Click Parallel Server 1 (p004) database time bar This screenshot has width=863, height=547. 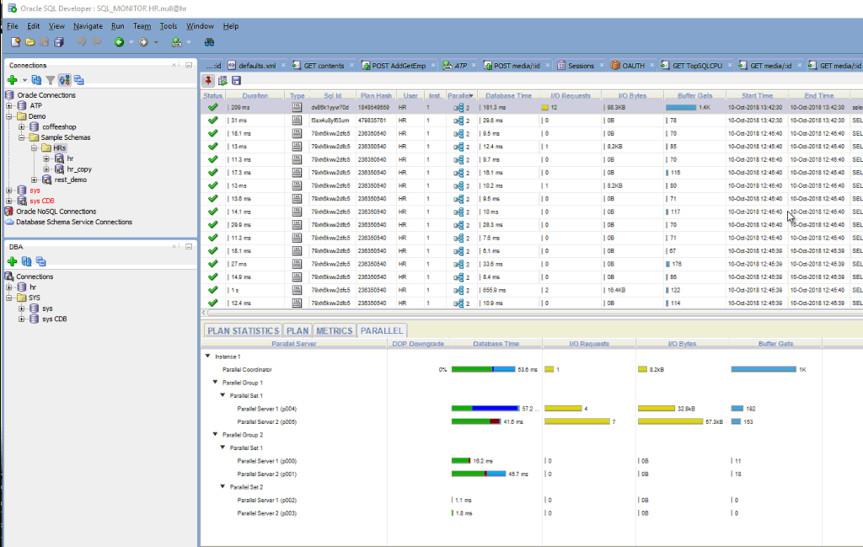[485, 408]
